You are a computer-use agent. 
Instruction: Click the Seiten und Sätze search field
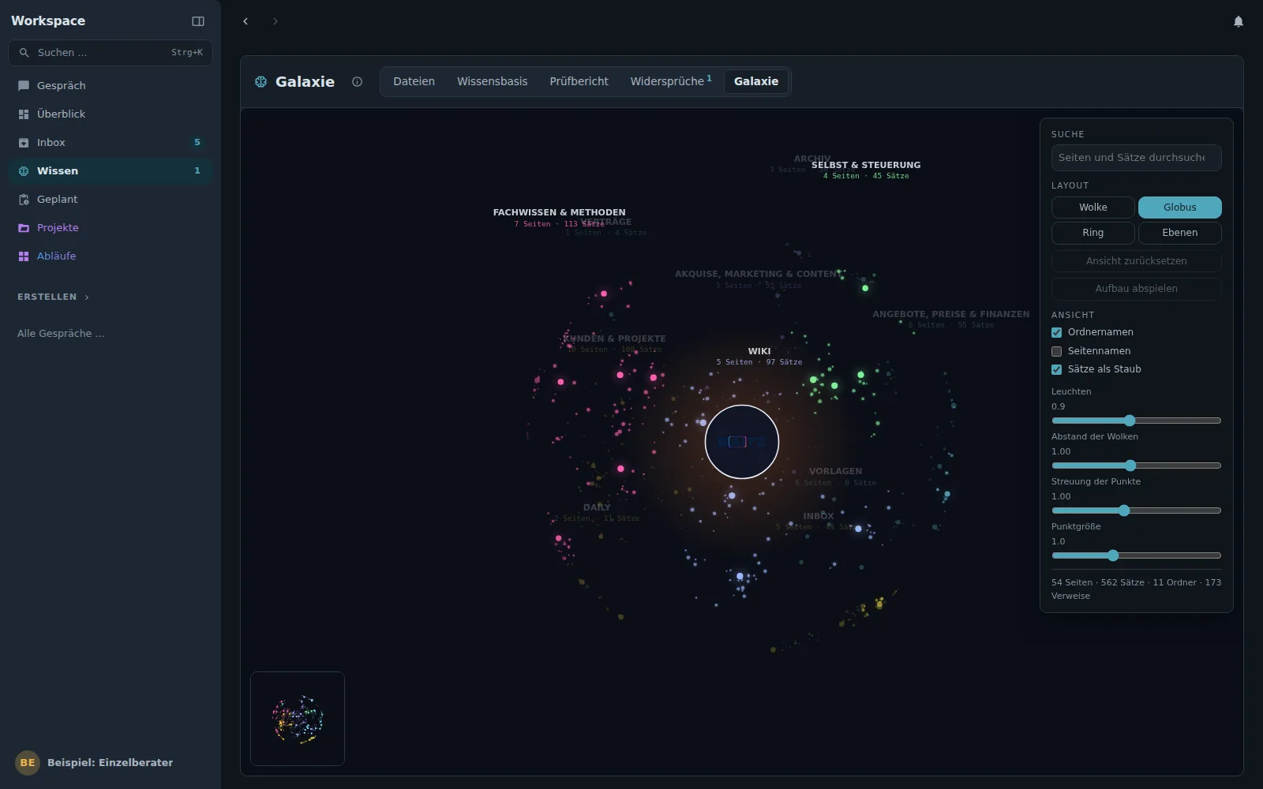point(1136,158)
